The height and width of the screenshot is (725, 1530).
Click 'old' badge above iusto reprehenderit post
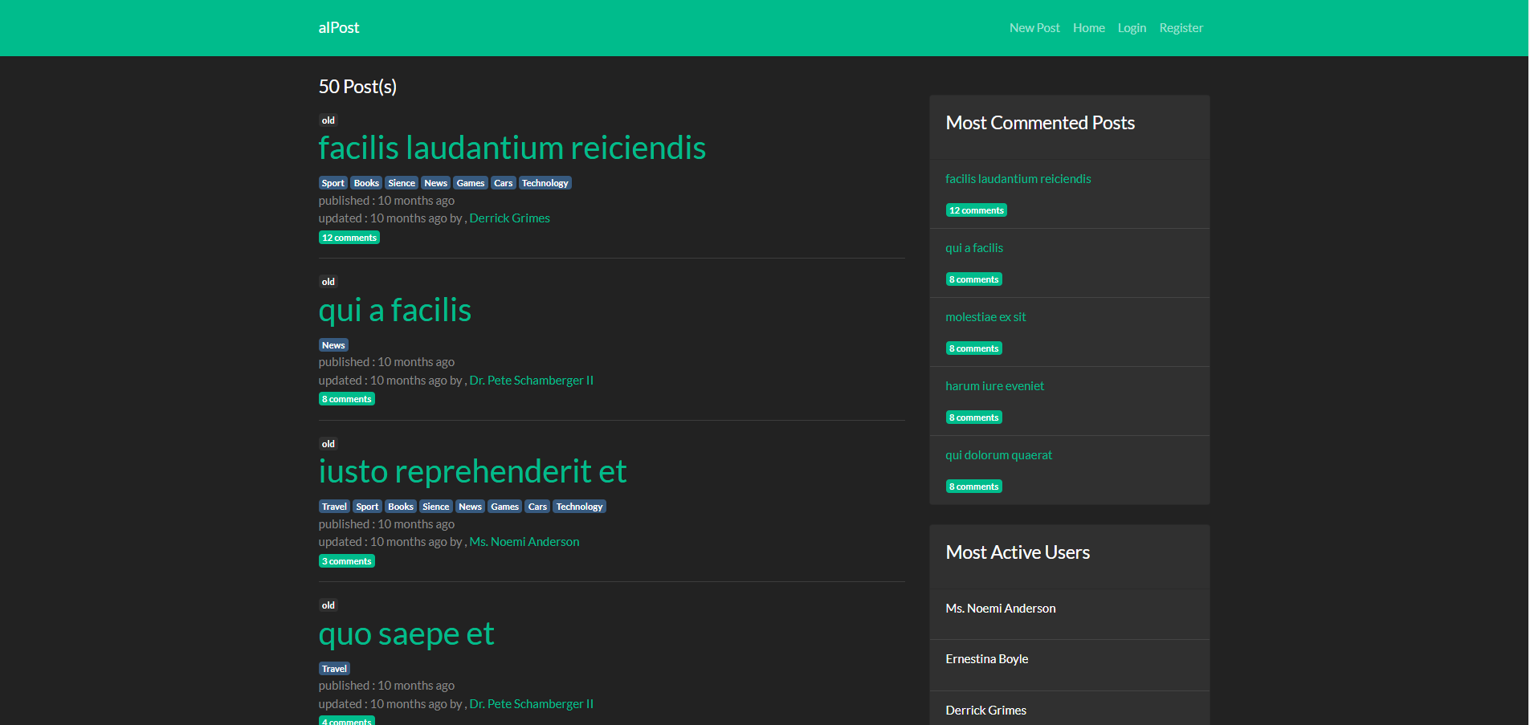[x=328, y=444]
